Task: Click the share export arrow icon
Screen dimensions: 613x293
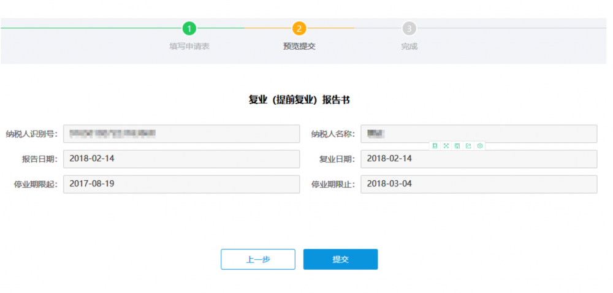Action: [x=468, y=146]
